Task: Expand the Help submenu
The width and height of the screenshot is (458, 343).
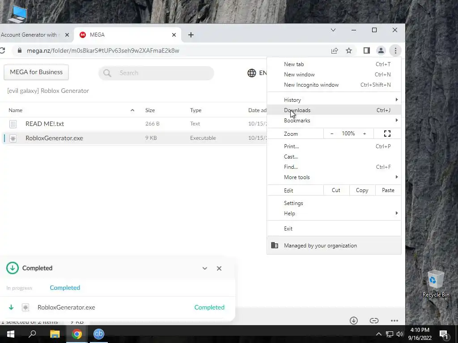Action: coord(334,213)
